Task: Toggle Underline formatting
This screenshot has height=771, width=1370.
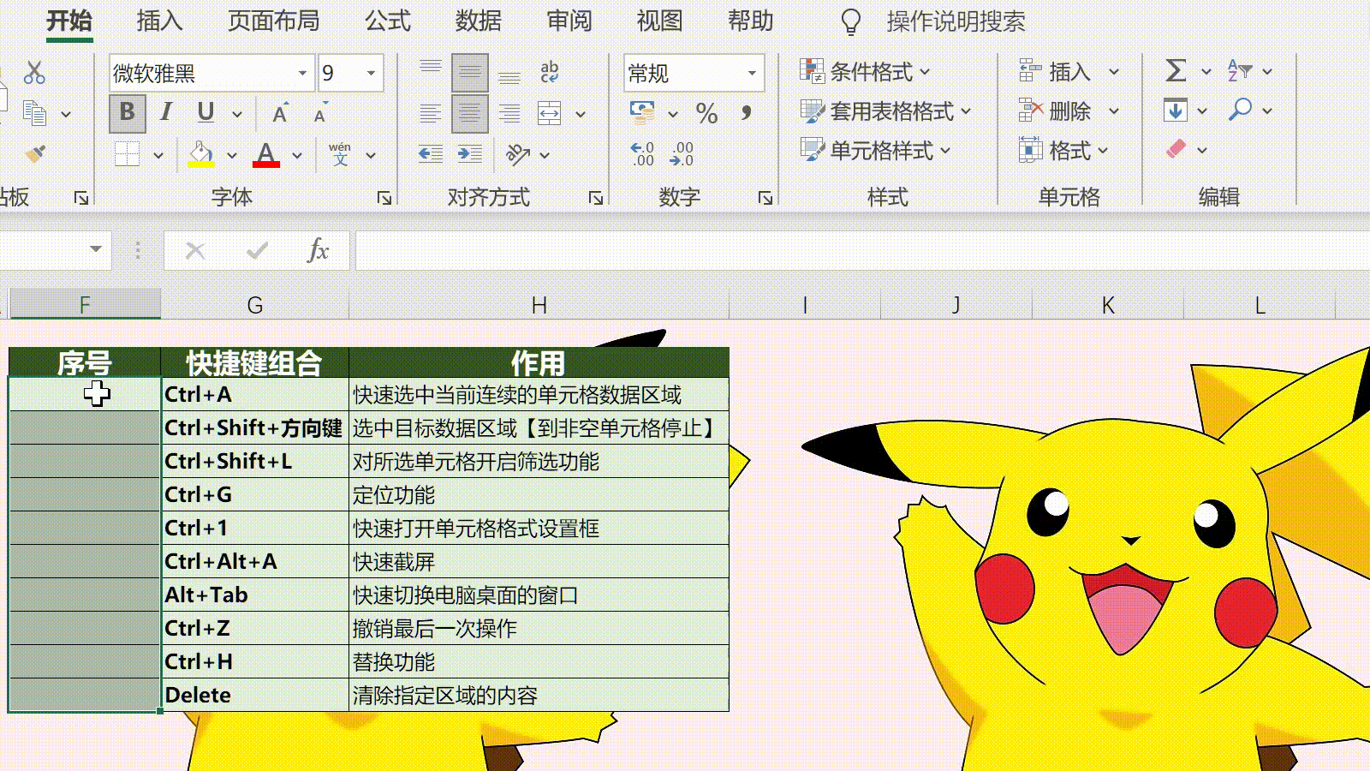Action: click(205, 112)
